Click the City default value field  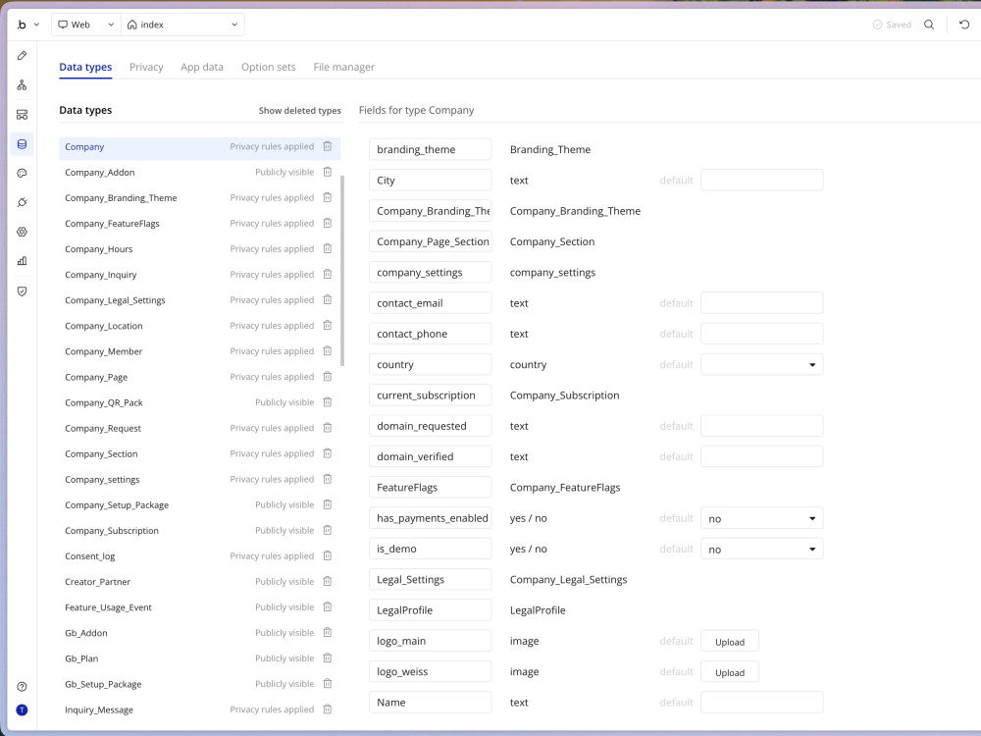761,181
